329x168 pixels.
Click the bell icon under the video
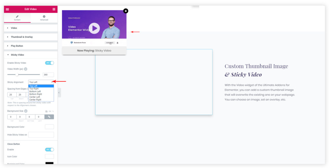tap(118, 43)
